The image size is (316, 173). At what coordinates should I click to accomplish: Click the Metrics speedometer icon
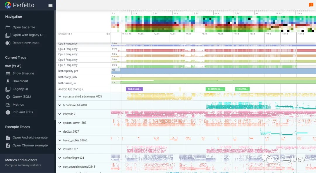pos(8,105)
